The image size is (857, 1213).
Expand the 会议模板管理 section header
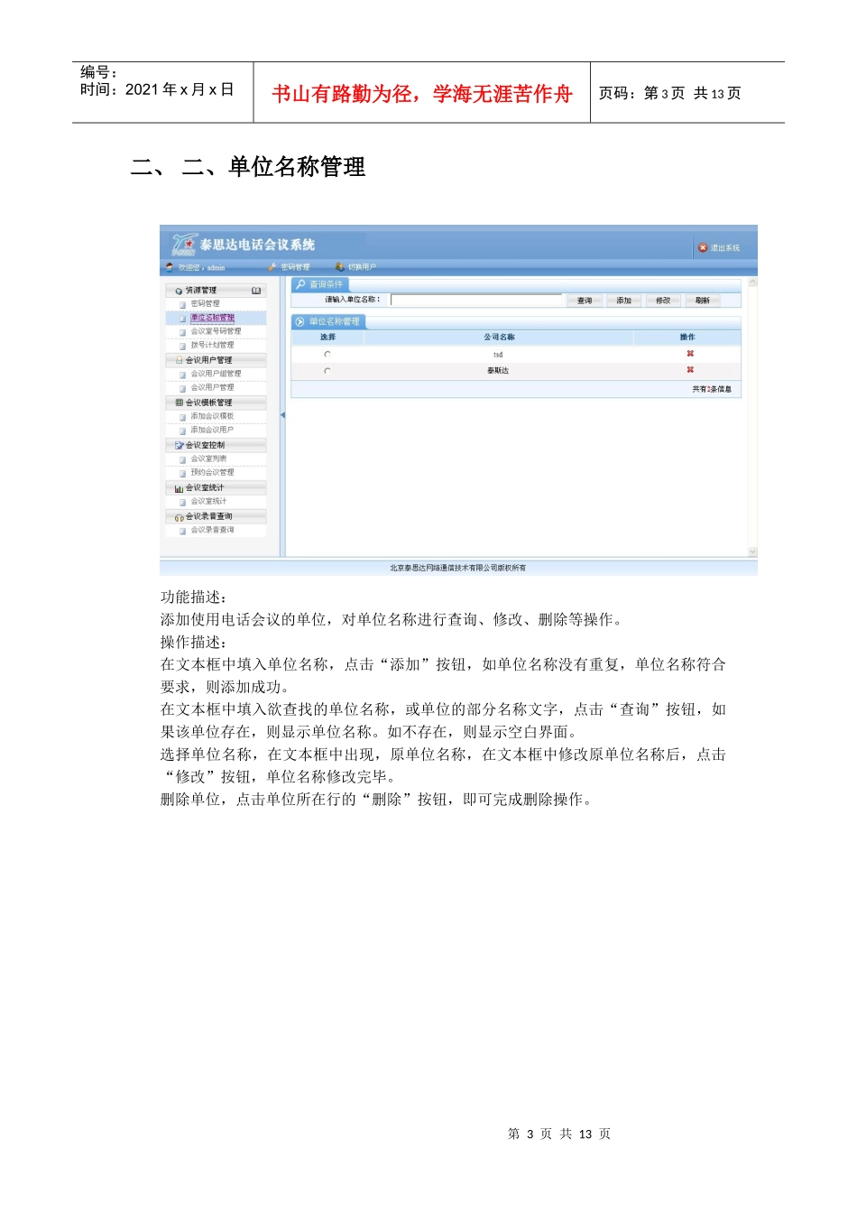pos(216,403)
